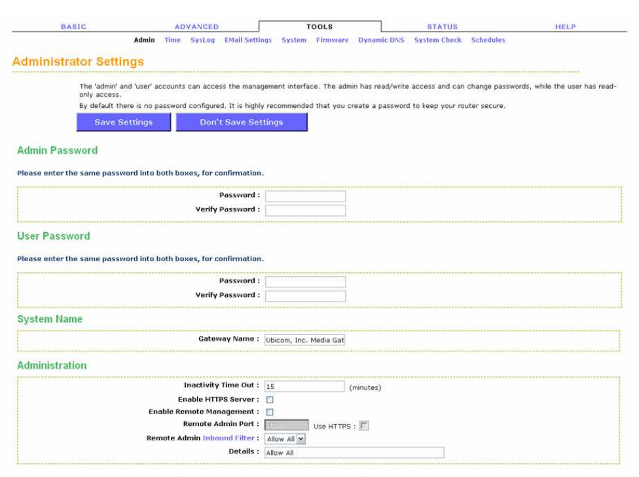Click the Don't Save Settings button
This screenshot has height=477, width=639.
click(241, 122)
